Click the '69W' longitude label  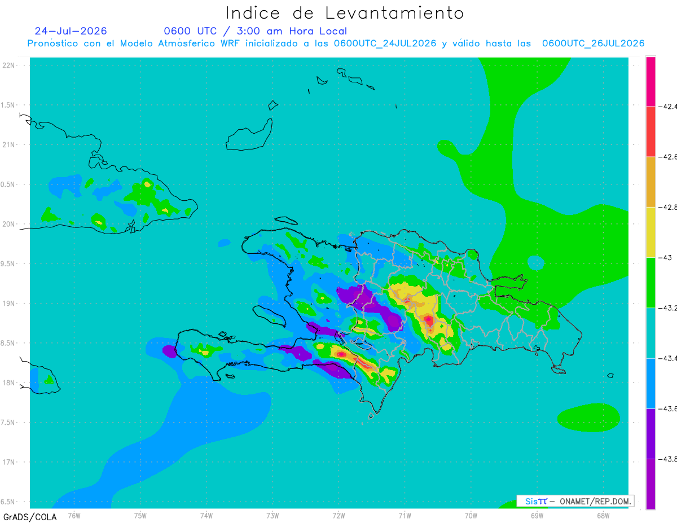click(537, 515)
